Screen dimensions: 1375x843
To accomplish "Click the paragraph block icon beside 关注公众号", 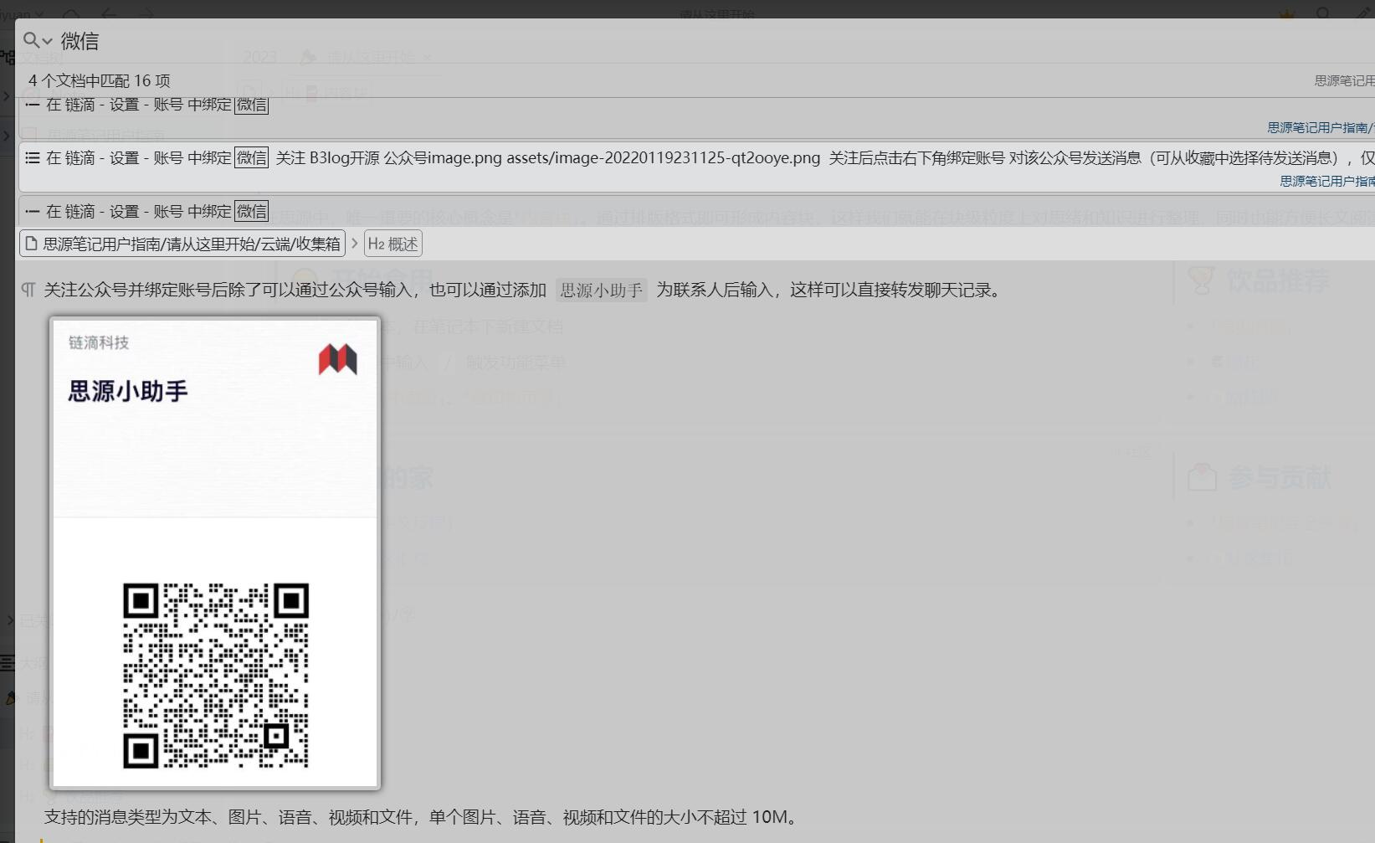I will 28,290.
